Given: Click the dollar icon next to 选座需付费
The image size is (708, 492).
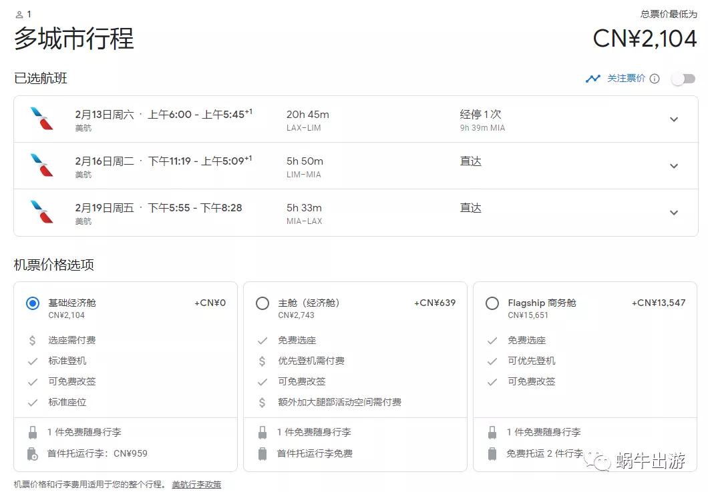Looking at the screenshot, I should pyautogui.click(x=31, y=340).
